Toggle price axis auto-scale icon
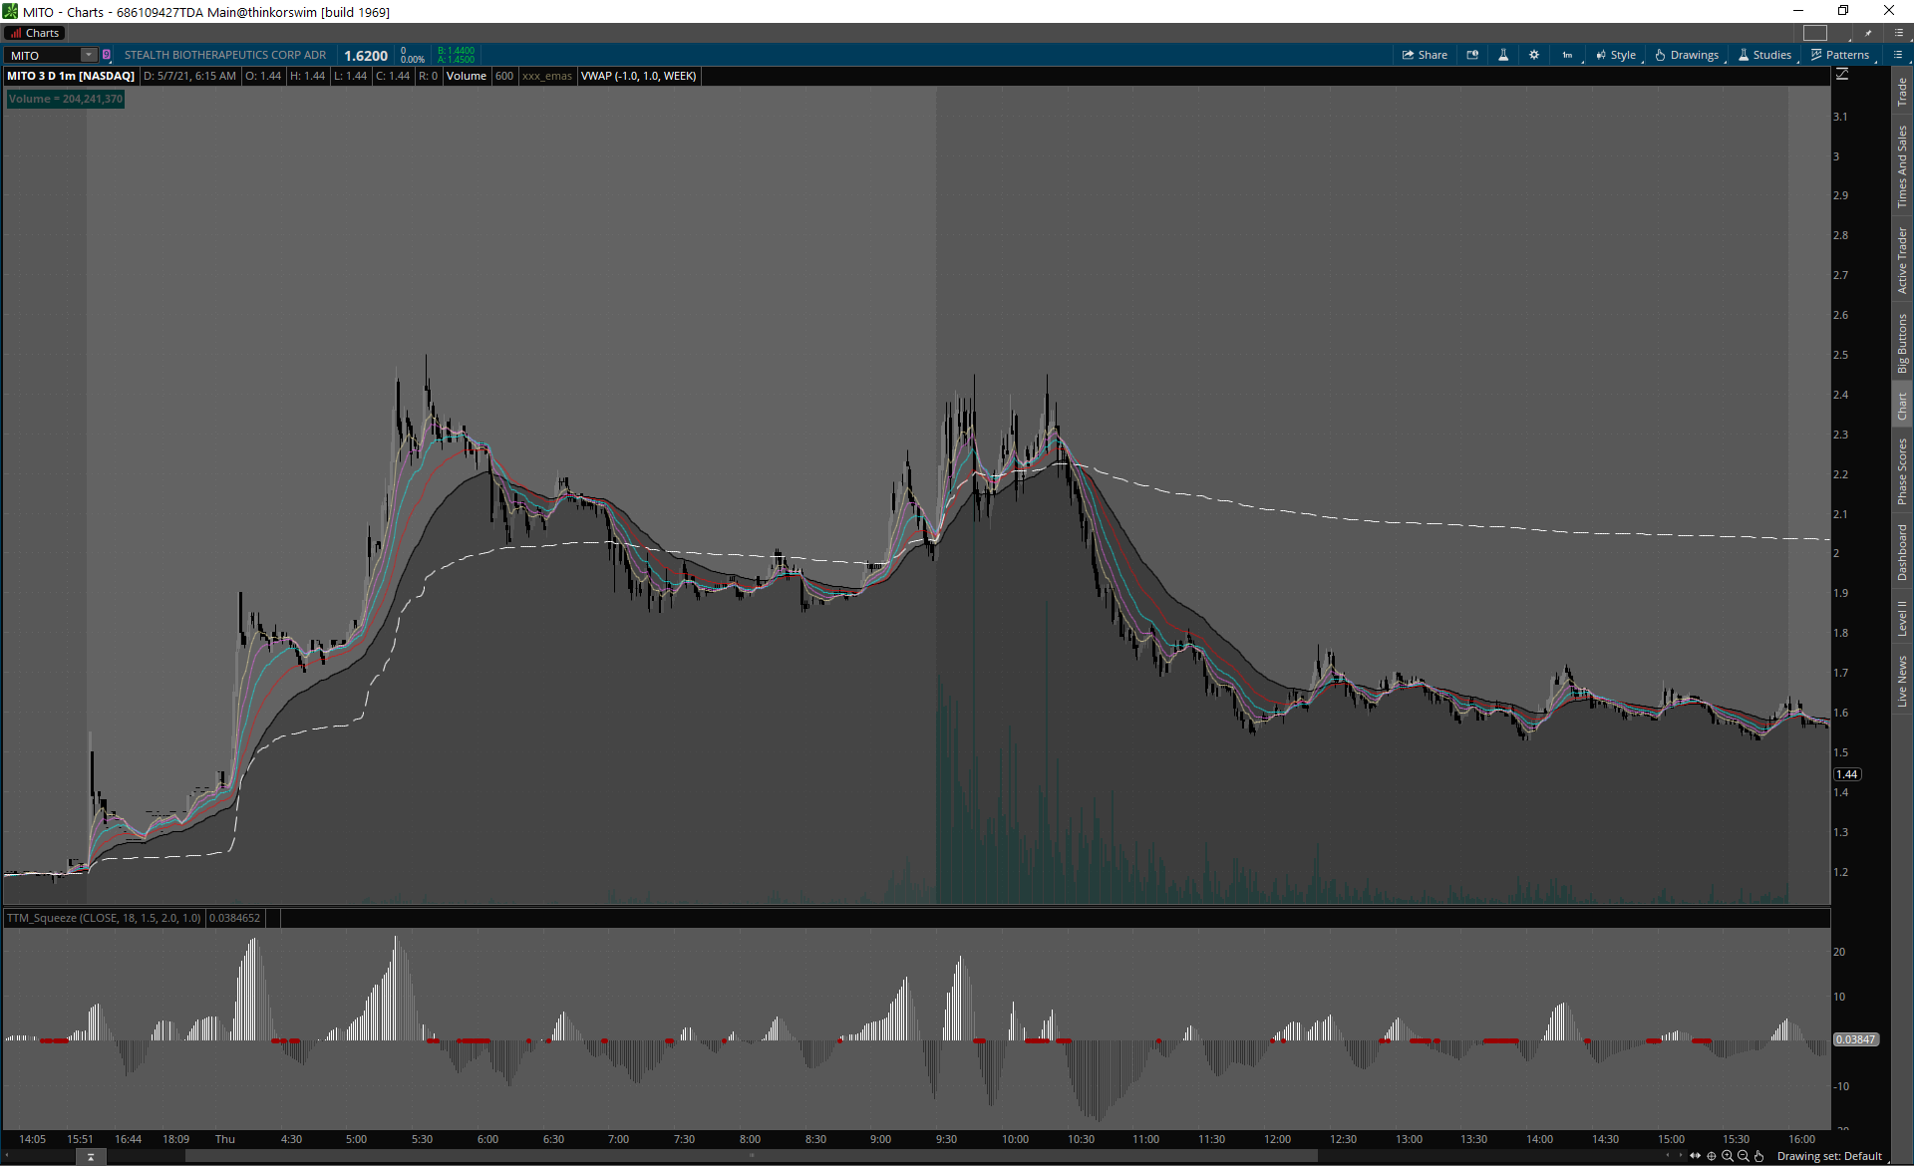 1842,75
